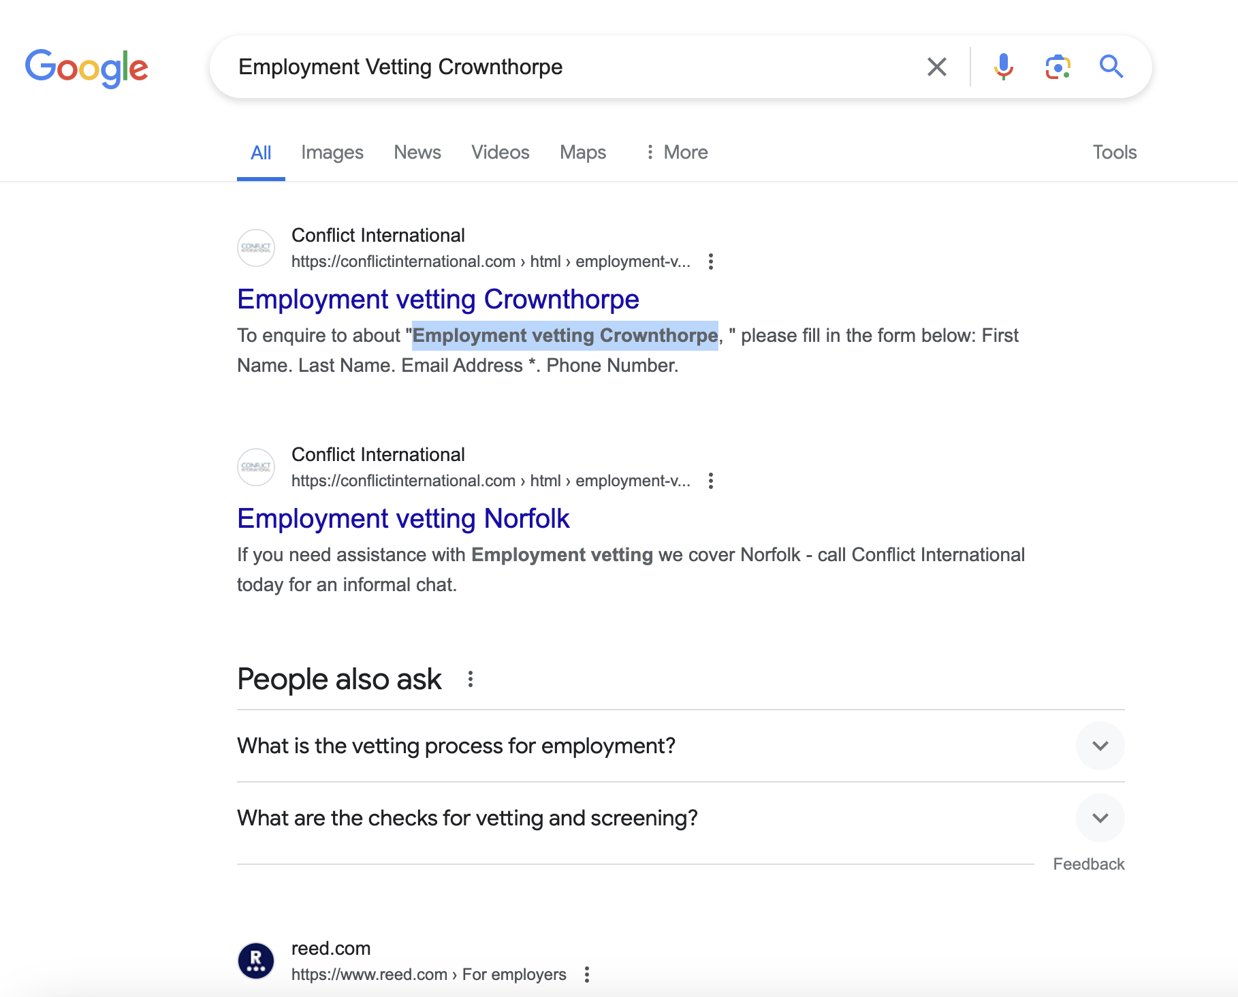Viewport: 1238px width, 997px height.
Task: Start voice search with microphone icon
Action: pyautogui.click(x=1003, y=67)
